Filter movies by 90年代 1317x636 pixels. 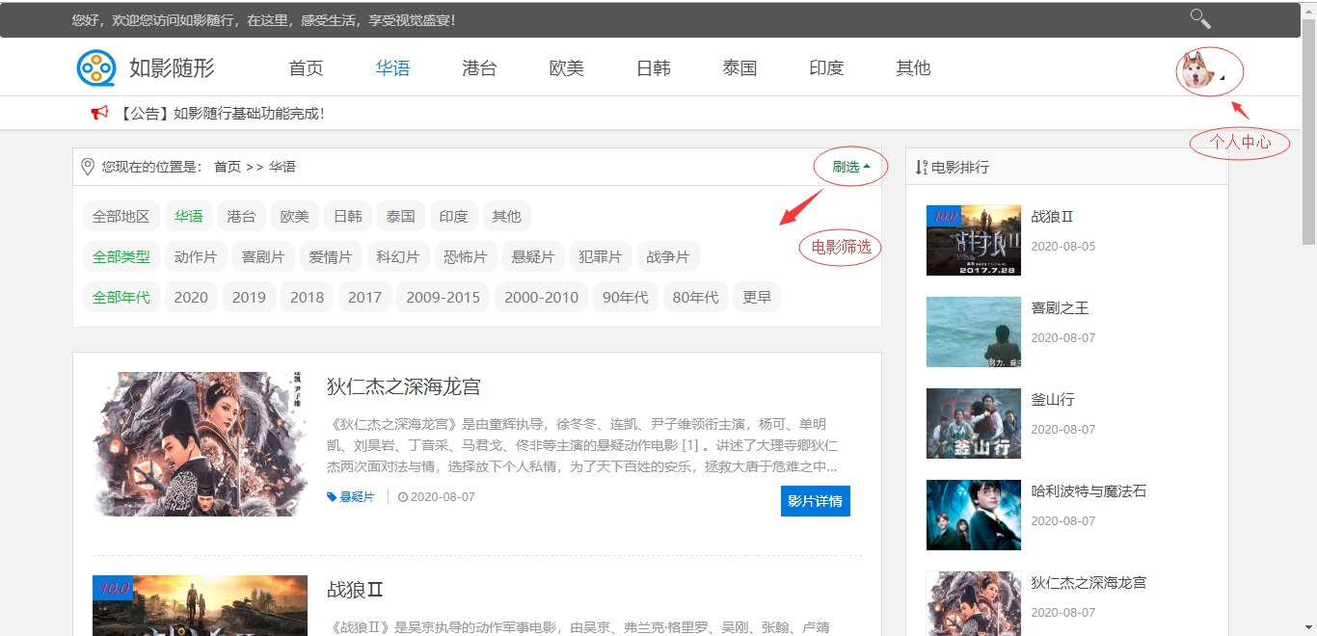(626, 297)
